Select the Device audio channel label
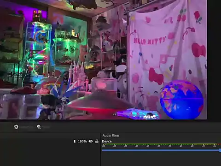This screenshot has width=221, height=166. pos(107,141)
